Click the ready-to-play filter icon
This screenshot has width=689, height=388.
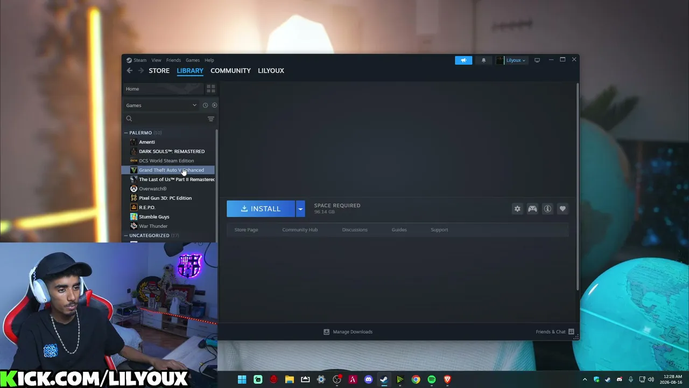point(214,105)
